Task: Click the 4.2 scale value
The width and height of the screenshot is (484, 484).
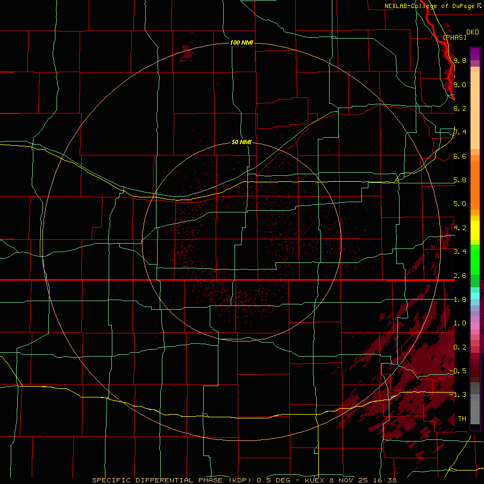Action: (x=460, y=228)
